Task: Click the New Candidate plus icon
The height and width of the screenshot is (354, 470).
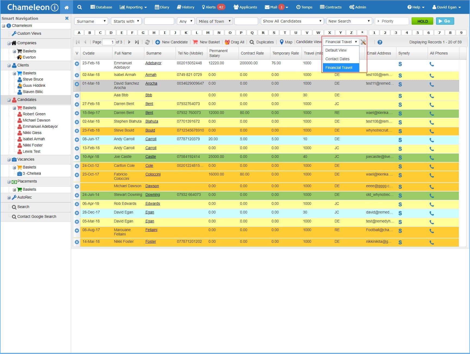Action: (x=158, y=42)
